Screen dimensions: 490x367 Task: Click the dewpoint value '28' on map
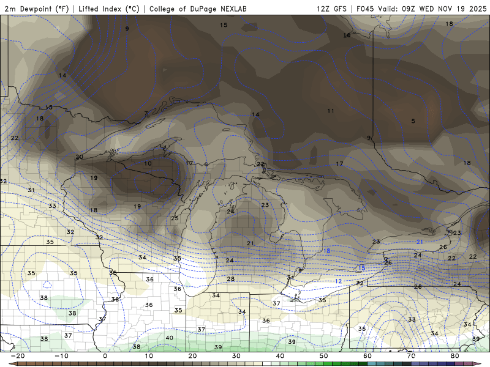tap(231, 279)
